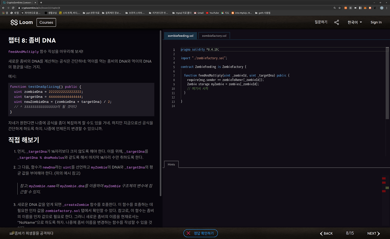Go forward in browser history
The height and width of the screenshot is (239, 390).
click(8, 8)
